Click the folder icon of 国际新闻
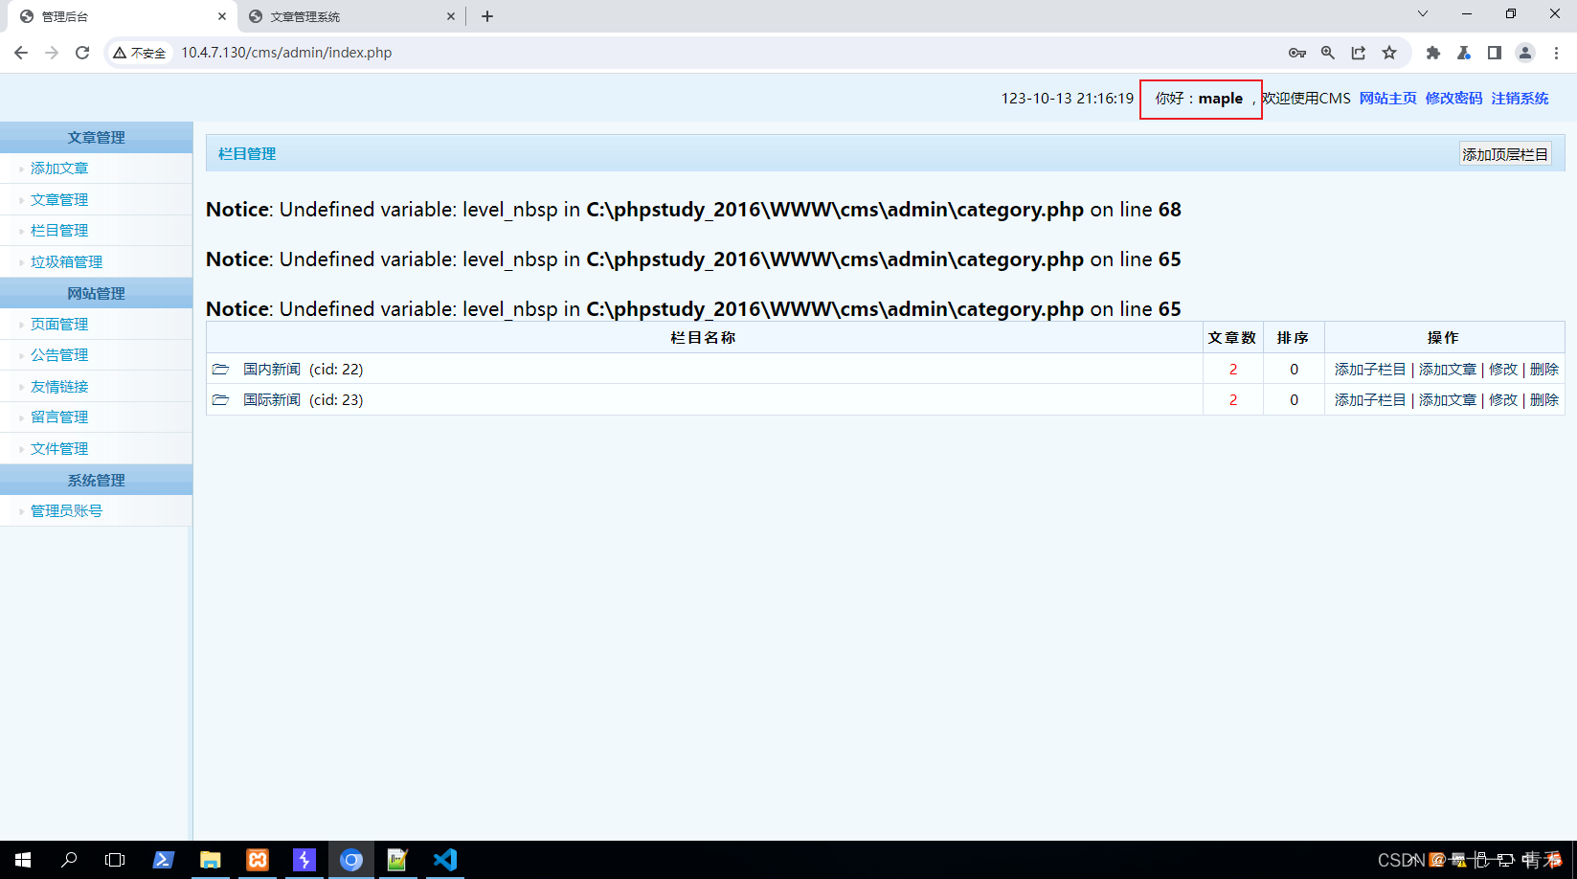The width and height of the screenshot is (1577, 879). (221, 399)
